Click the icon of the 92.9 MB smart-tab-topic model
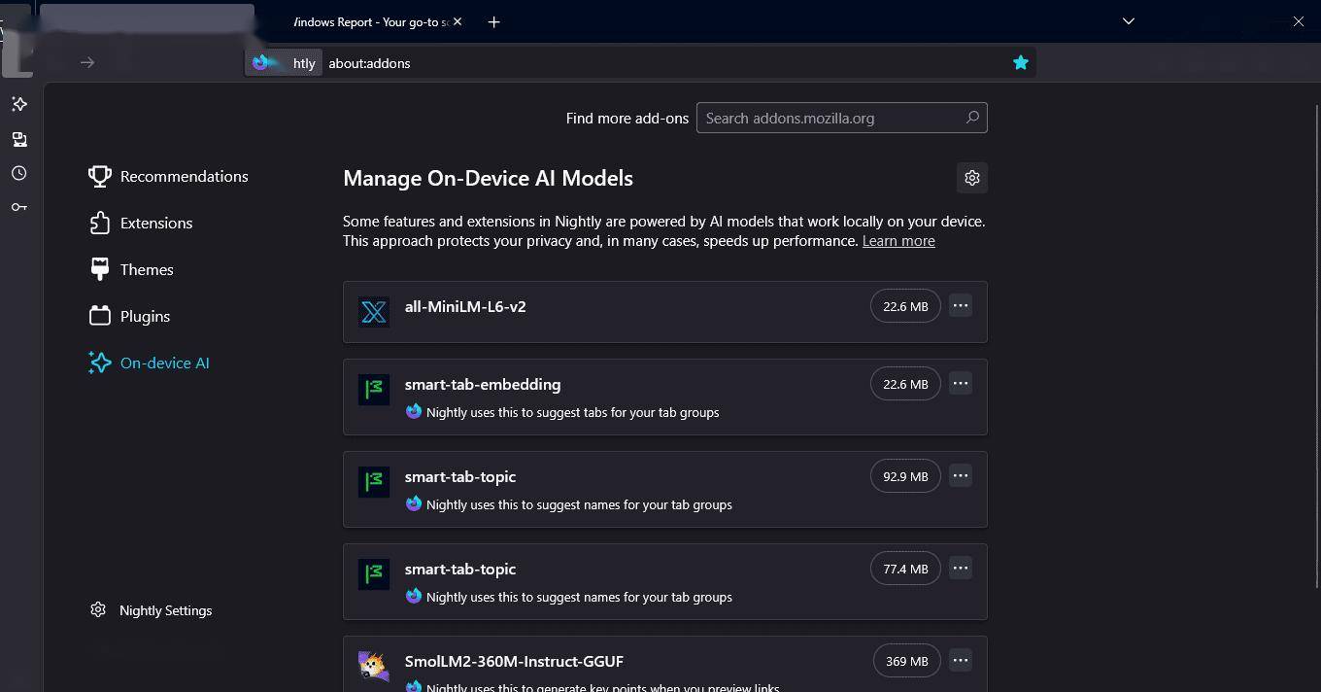The height and width of the screenshot is (692, 1321). pos(374,482)
